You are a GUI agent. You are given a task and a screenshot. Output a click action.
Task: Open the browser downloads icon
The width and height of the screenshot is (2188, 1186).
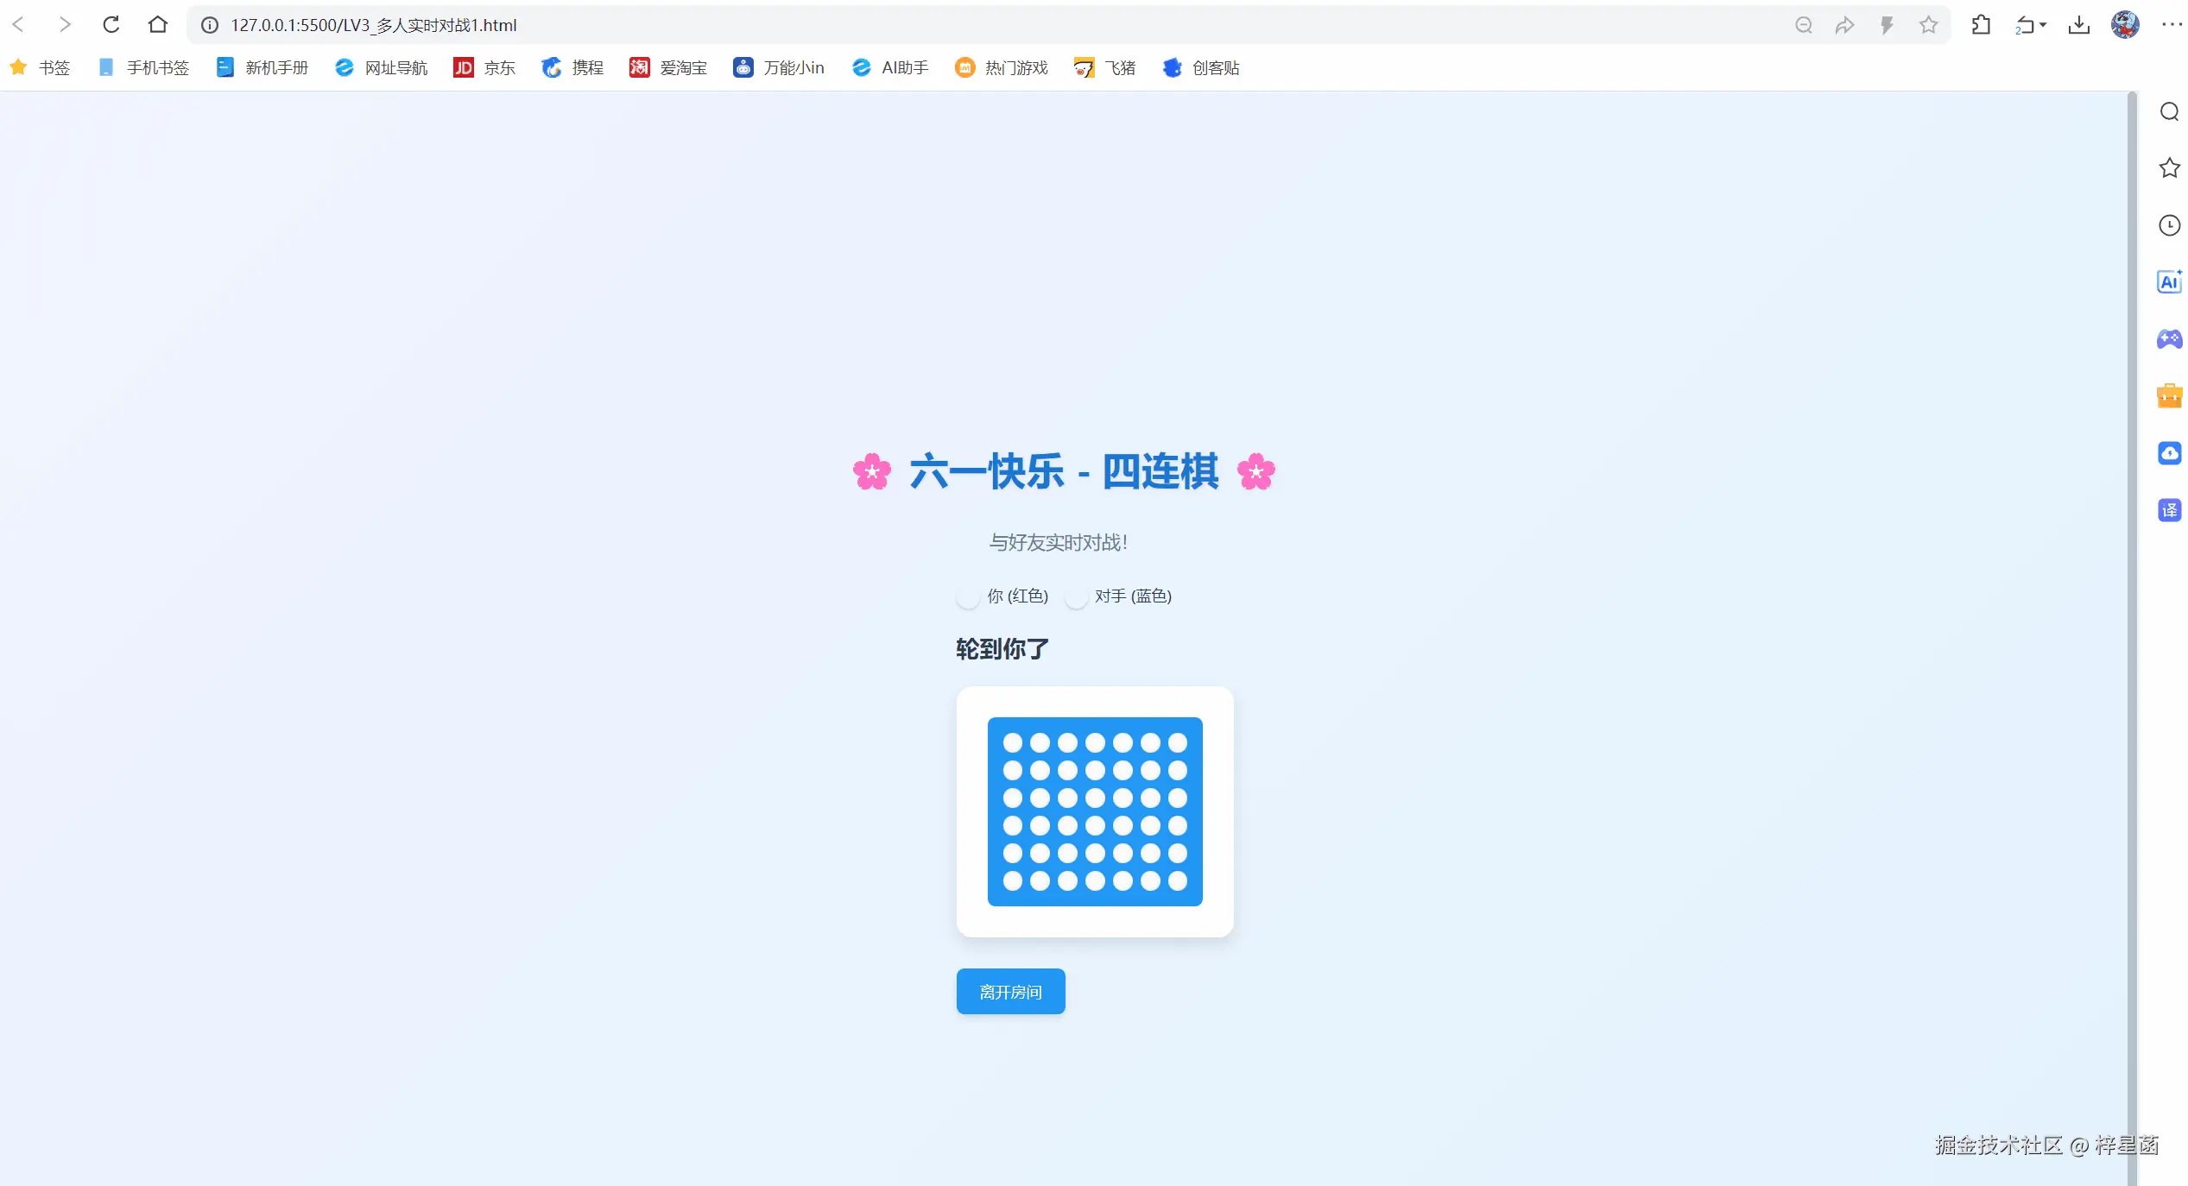pyautogui.click(x=2079, y=24)
